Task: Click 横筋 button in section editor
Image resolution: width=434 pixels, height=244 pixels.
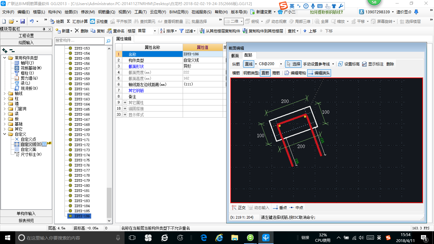Action: coord(236,73)
